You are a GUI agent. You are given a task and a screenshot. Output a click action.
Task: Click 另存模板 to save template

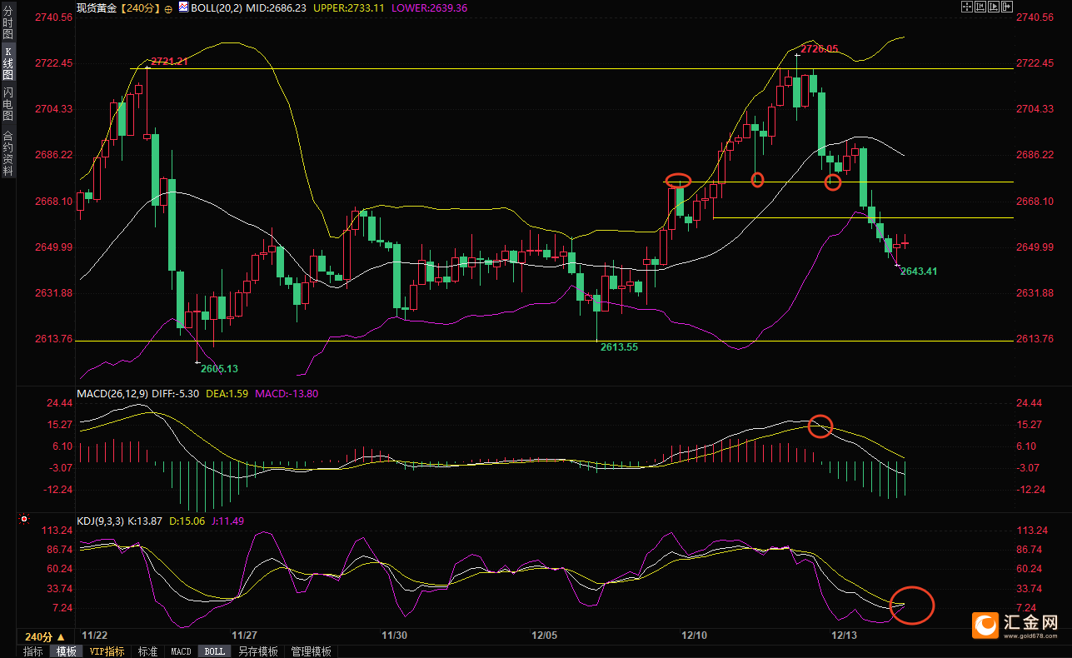tap(258, 651)
